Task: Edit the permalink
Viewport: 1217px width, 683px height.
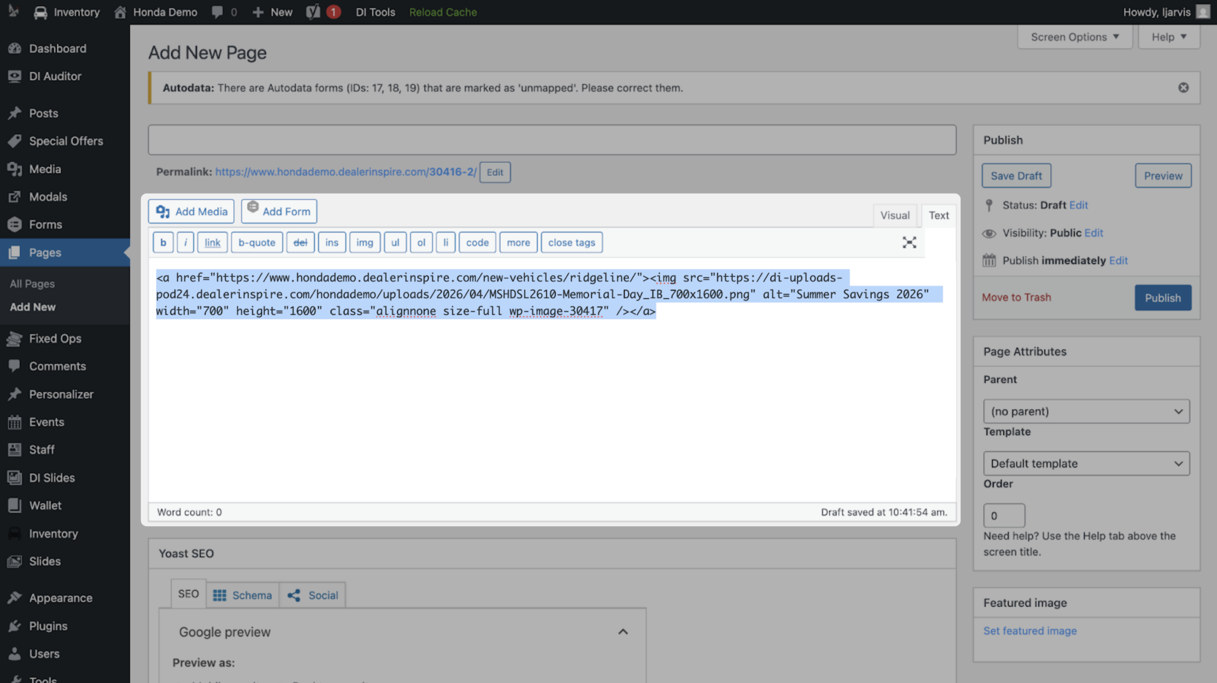Action: [495, 172]
